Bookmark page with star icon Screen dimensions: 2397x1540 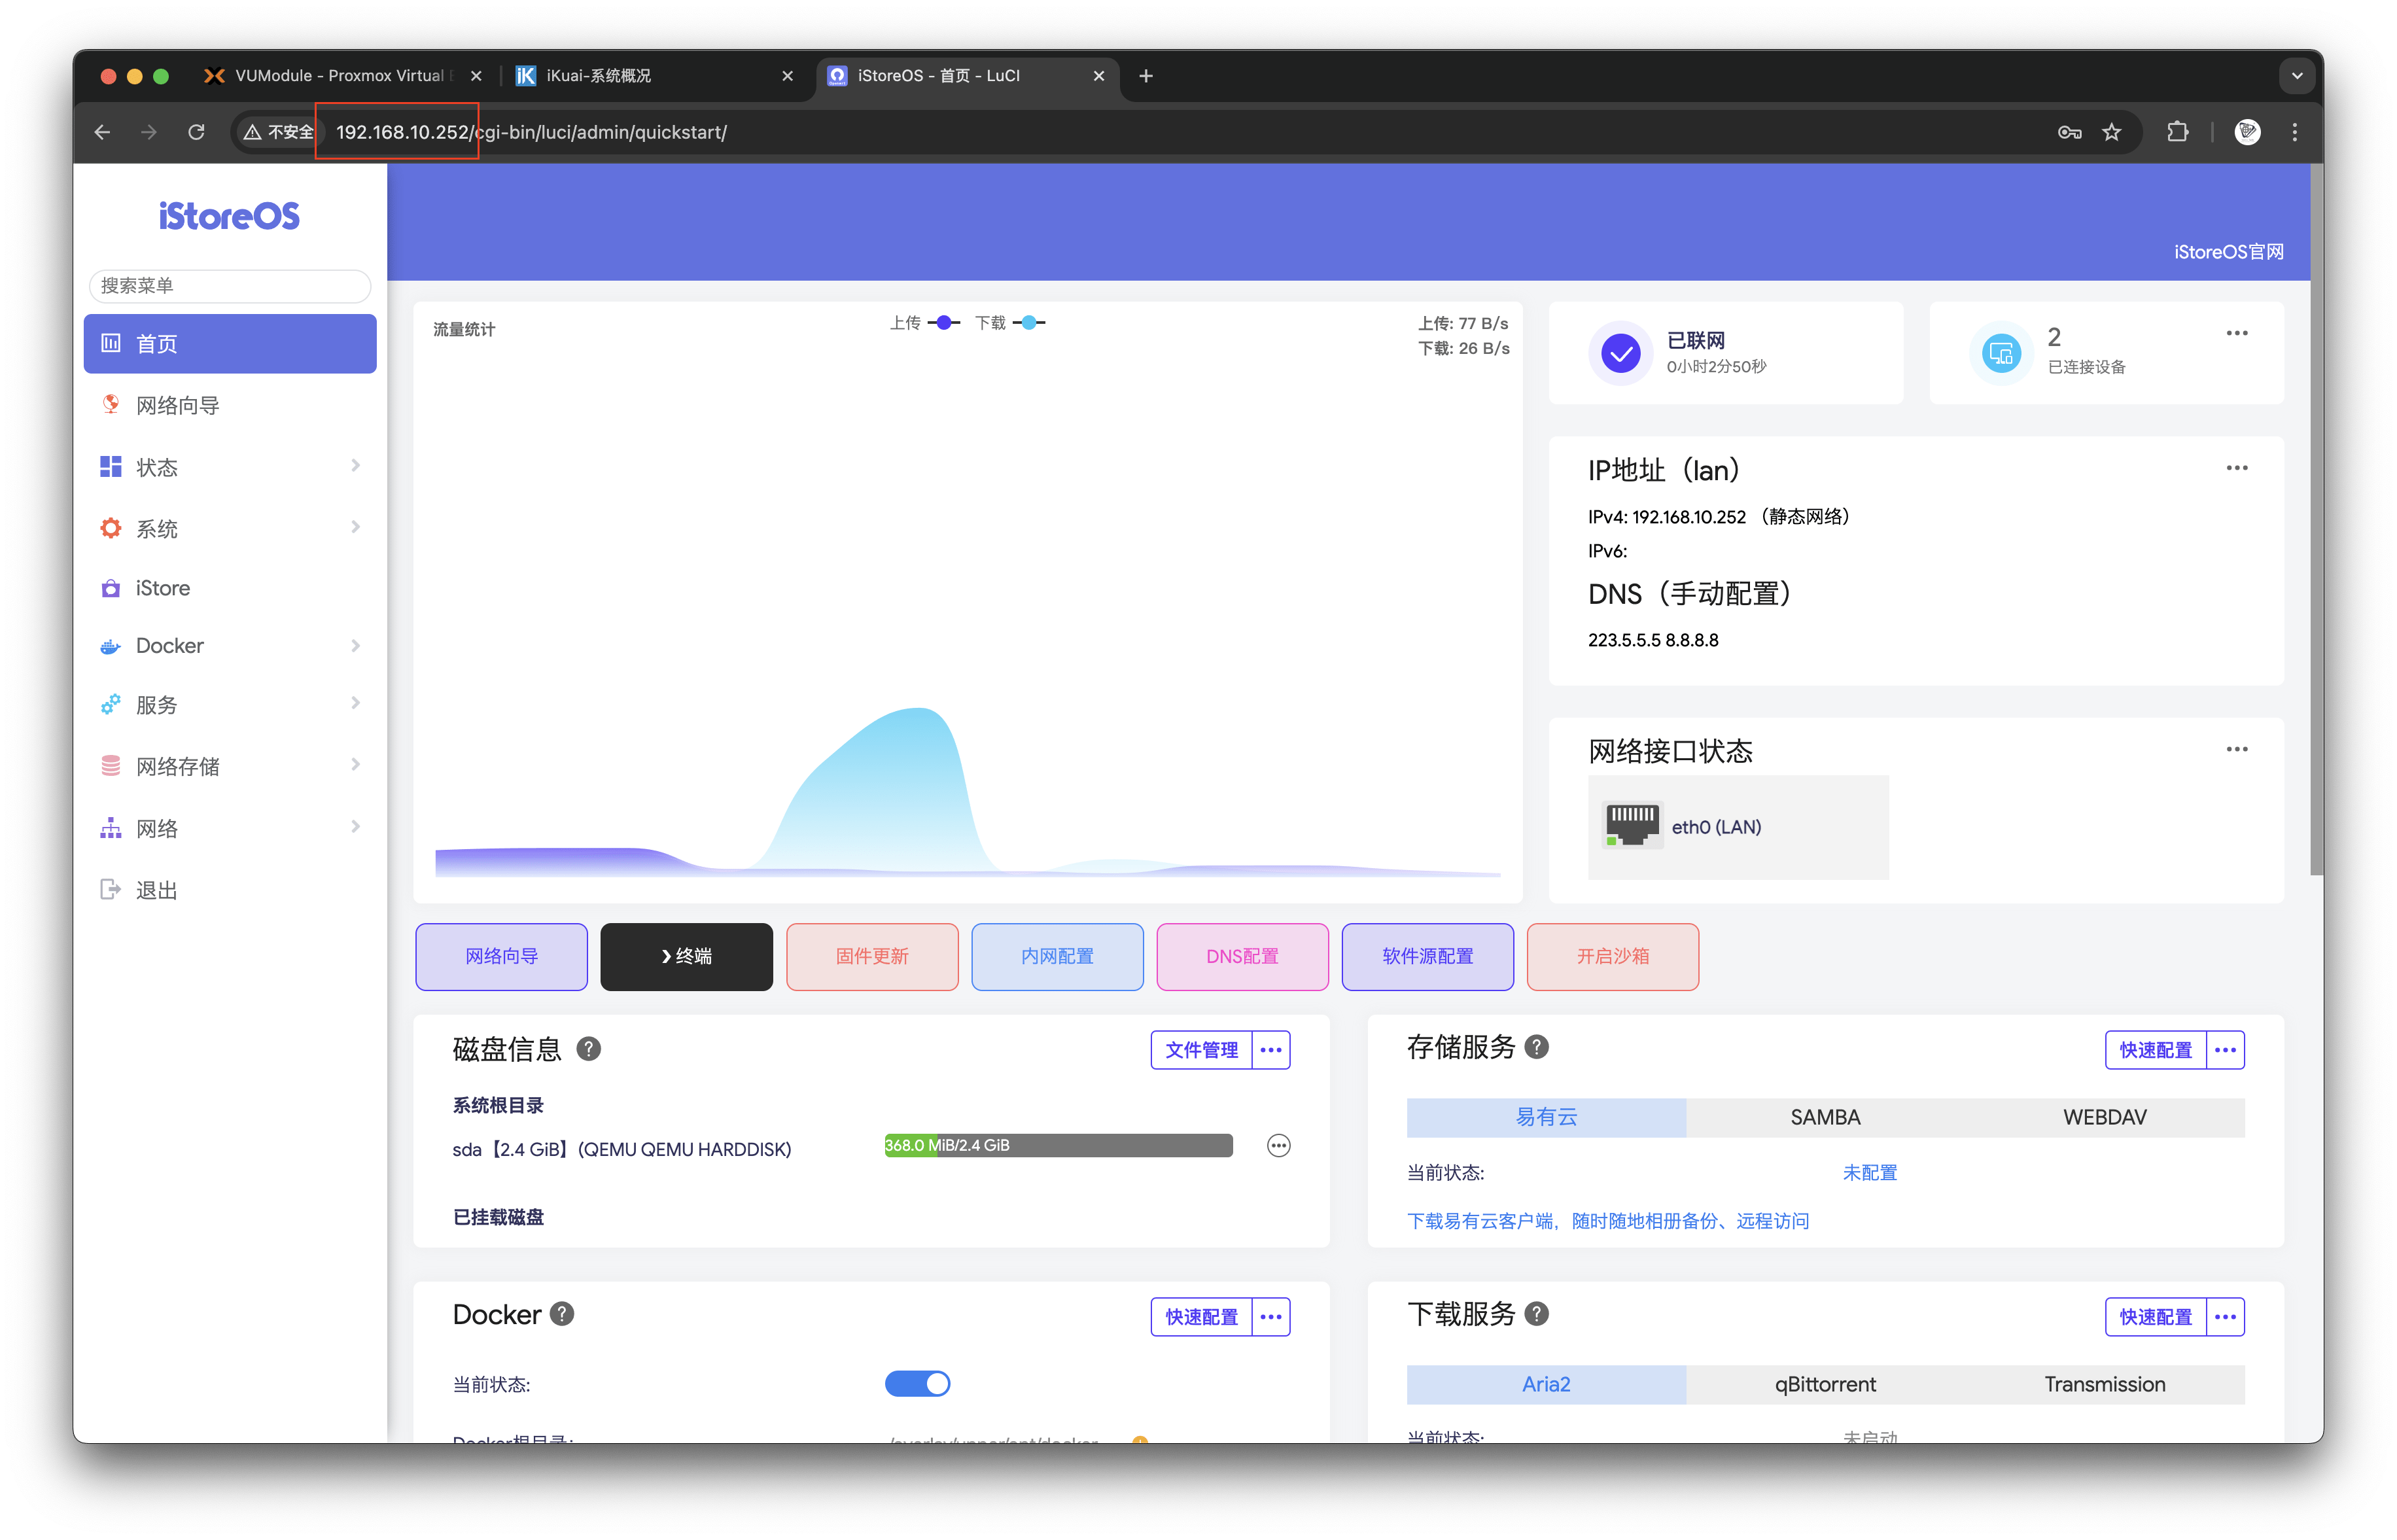(2111, 132)
